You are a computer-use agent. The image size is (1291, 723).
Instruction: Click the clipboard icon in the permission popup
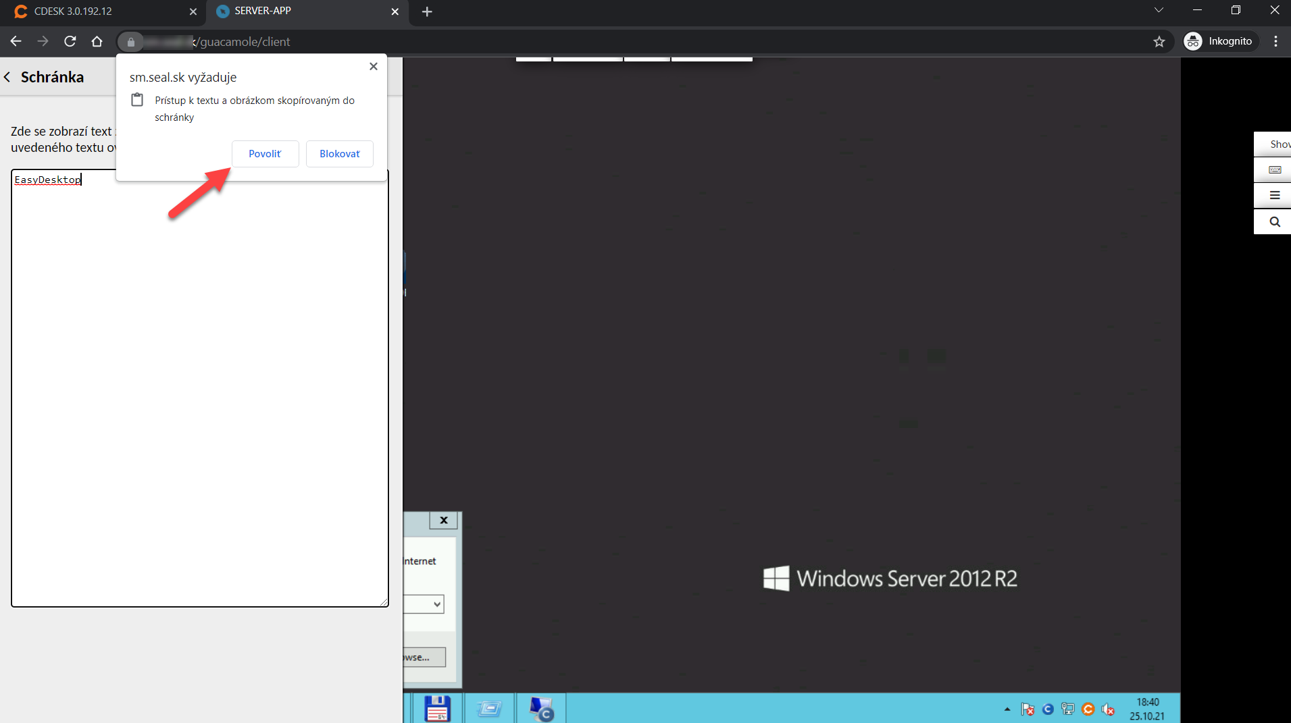click(137, 100)
